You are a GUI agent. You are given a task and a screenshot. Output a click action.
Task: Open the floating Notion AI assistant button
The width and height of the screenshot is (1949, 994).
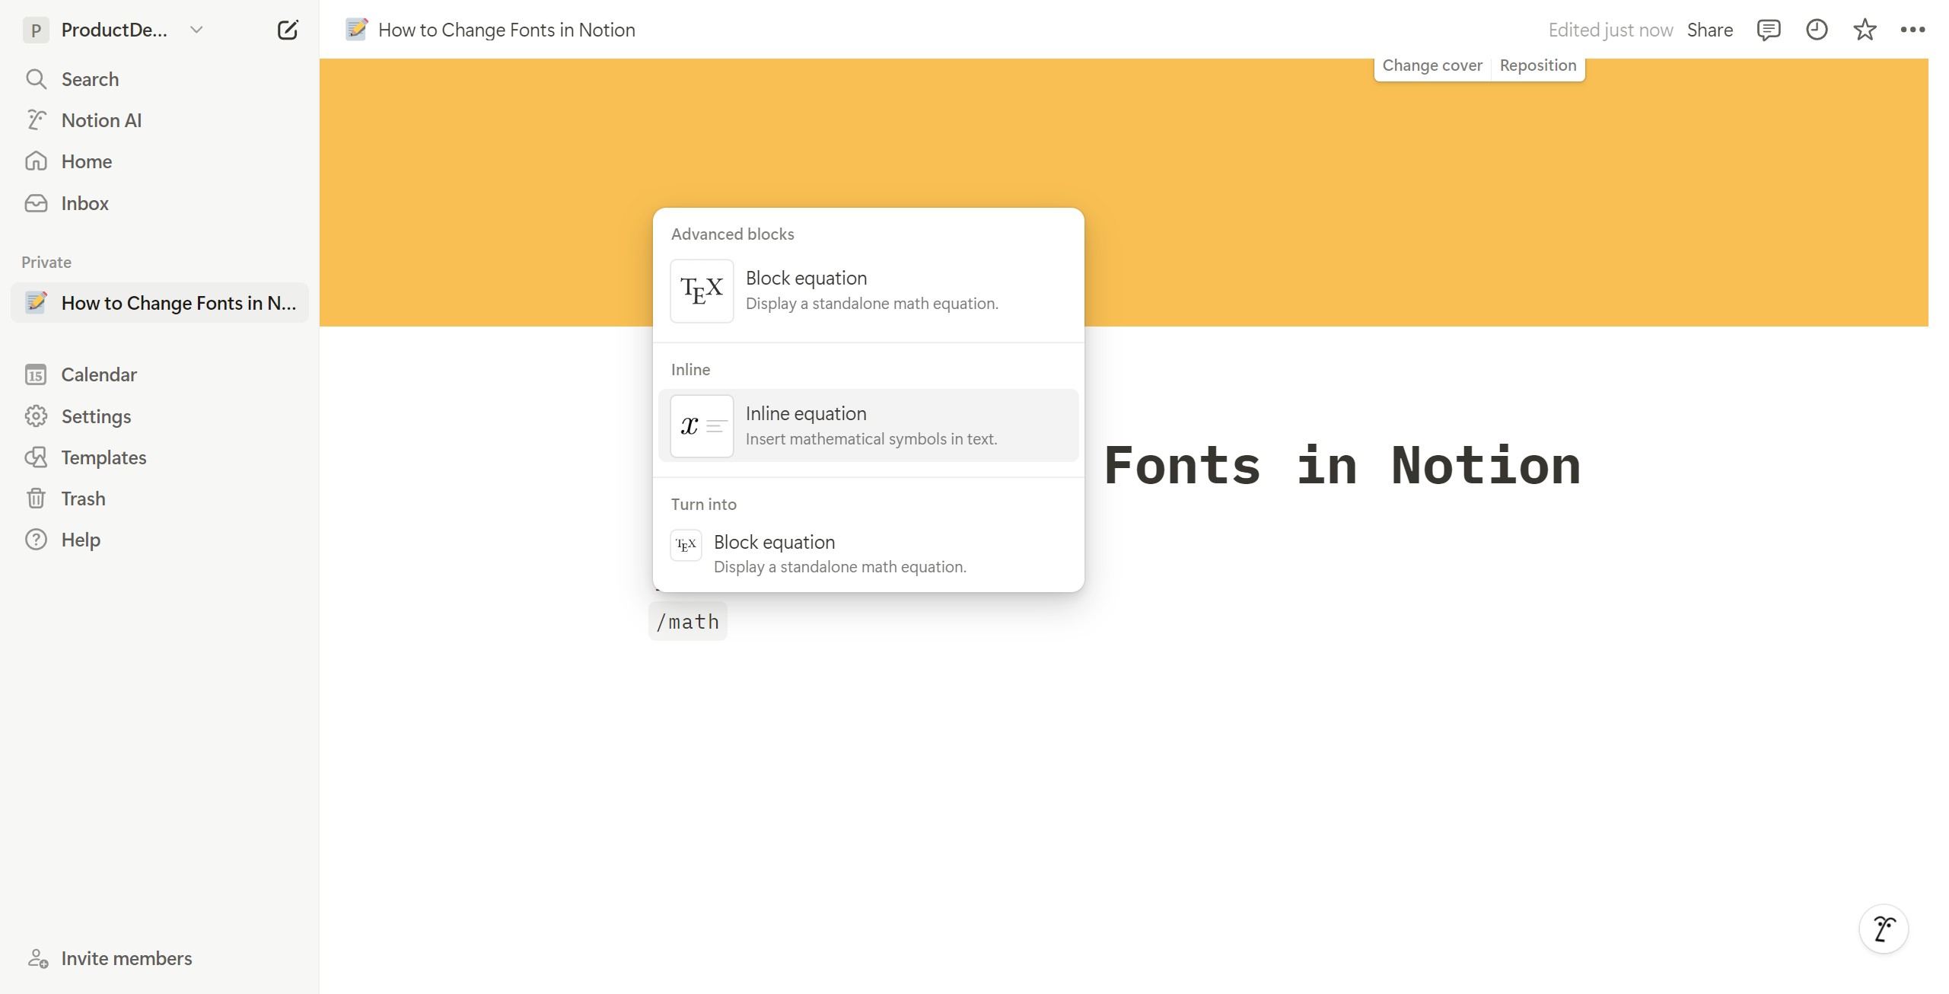tap(1884, 929)
